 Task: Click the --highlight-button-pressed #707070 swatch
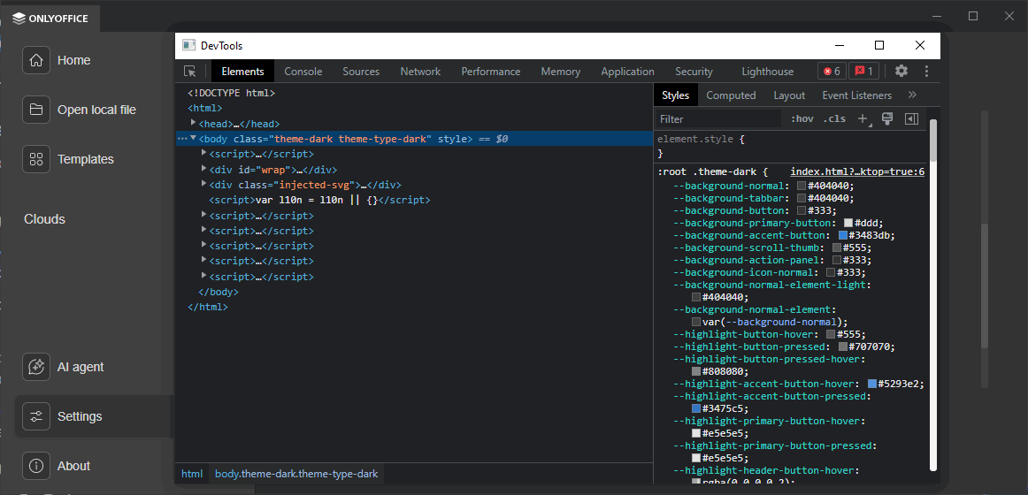[x=843, y=346]
